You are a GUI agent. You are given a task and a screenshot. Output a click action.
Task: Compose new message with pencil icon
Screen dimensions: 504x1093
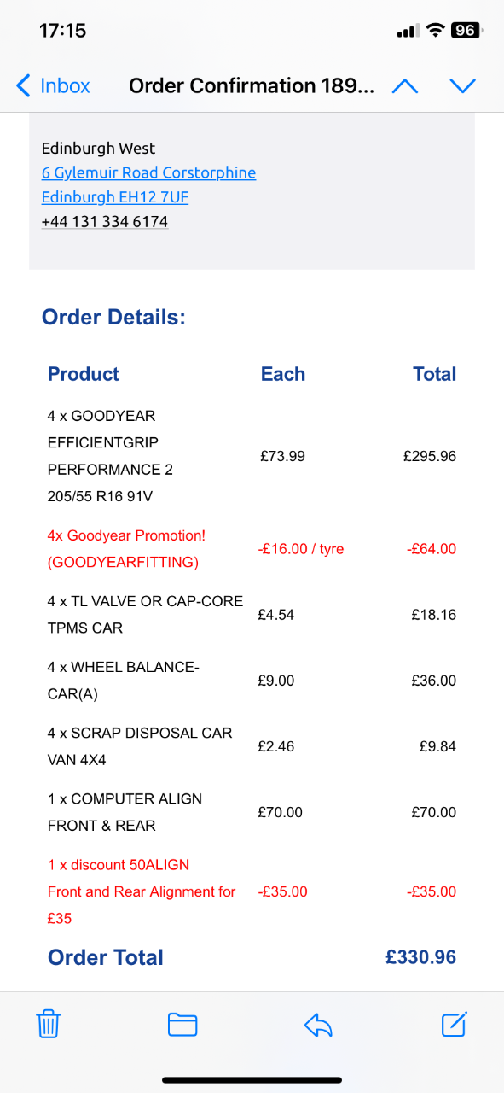pyautogui.click(x=454, y=1023)
